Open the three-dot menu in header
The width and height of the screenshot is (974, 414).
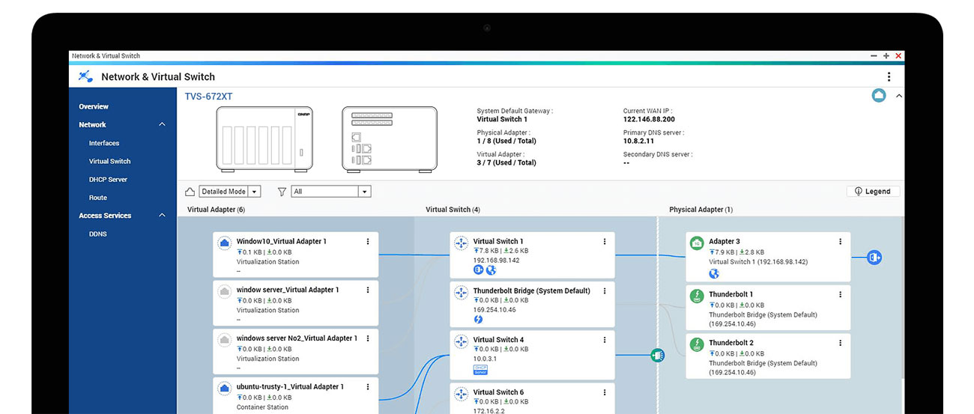pos(889,76)
